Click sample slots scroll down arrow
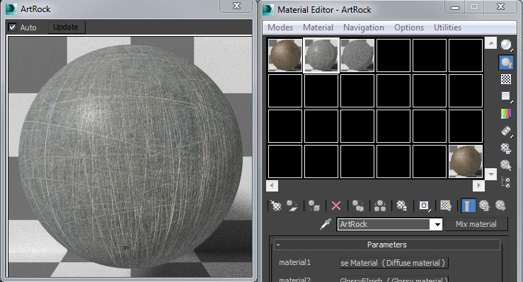The height and width of the screenshot is (282, 523). (490, 174)
